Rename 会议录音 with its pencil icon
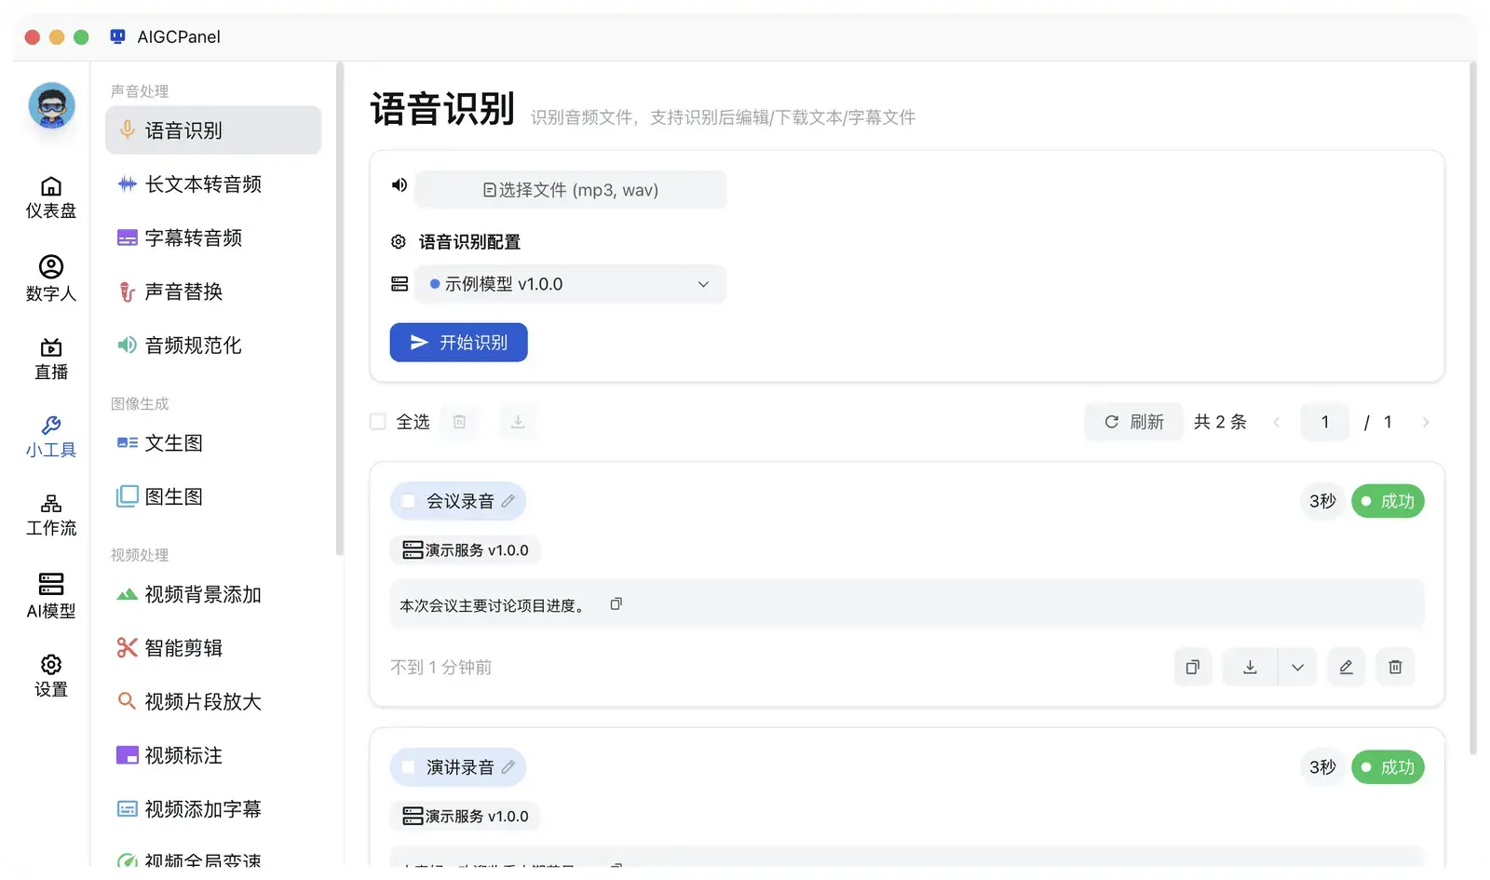 click(x=508, y=501)
